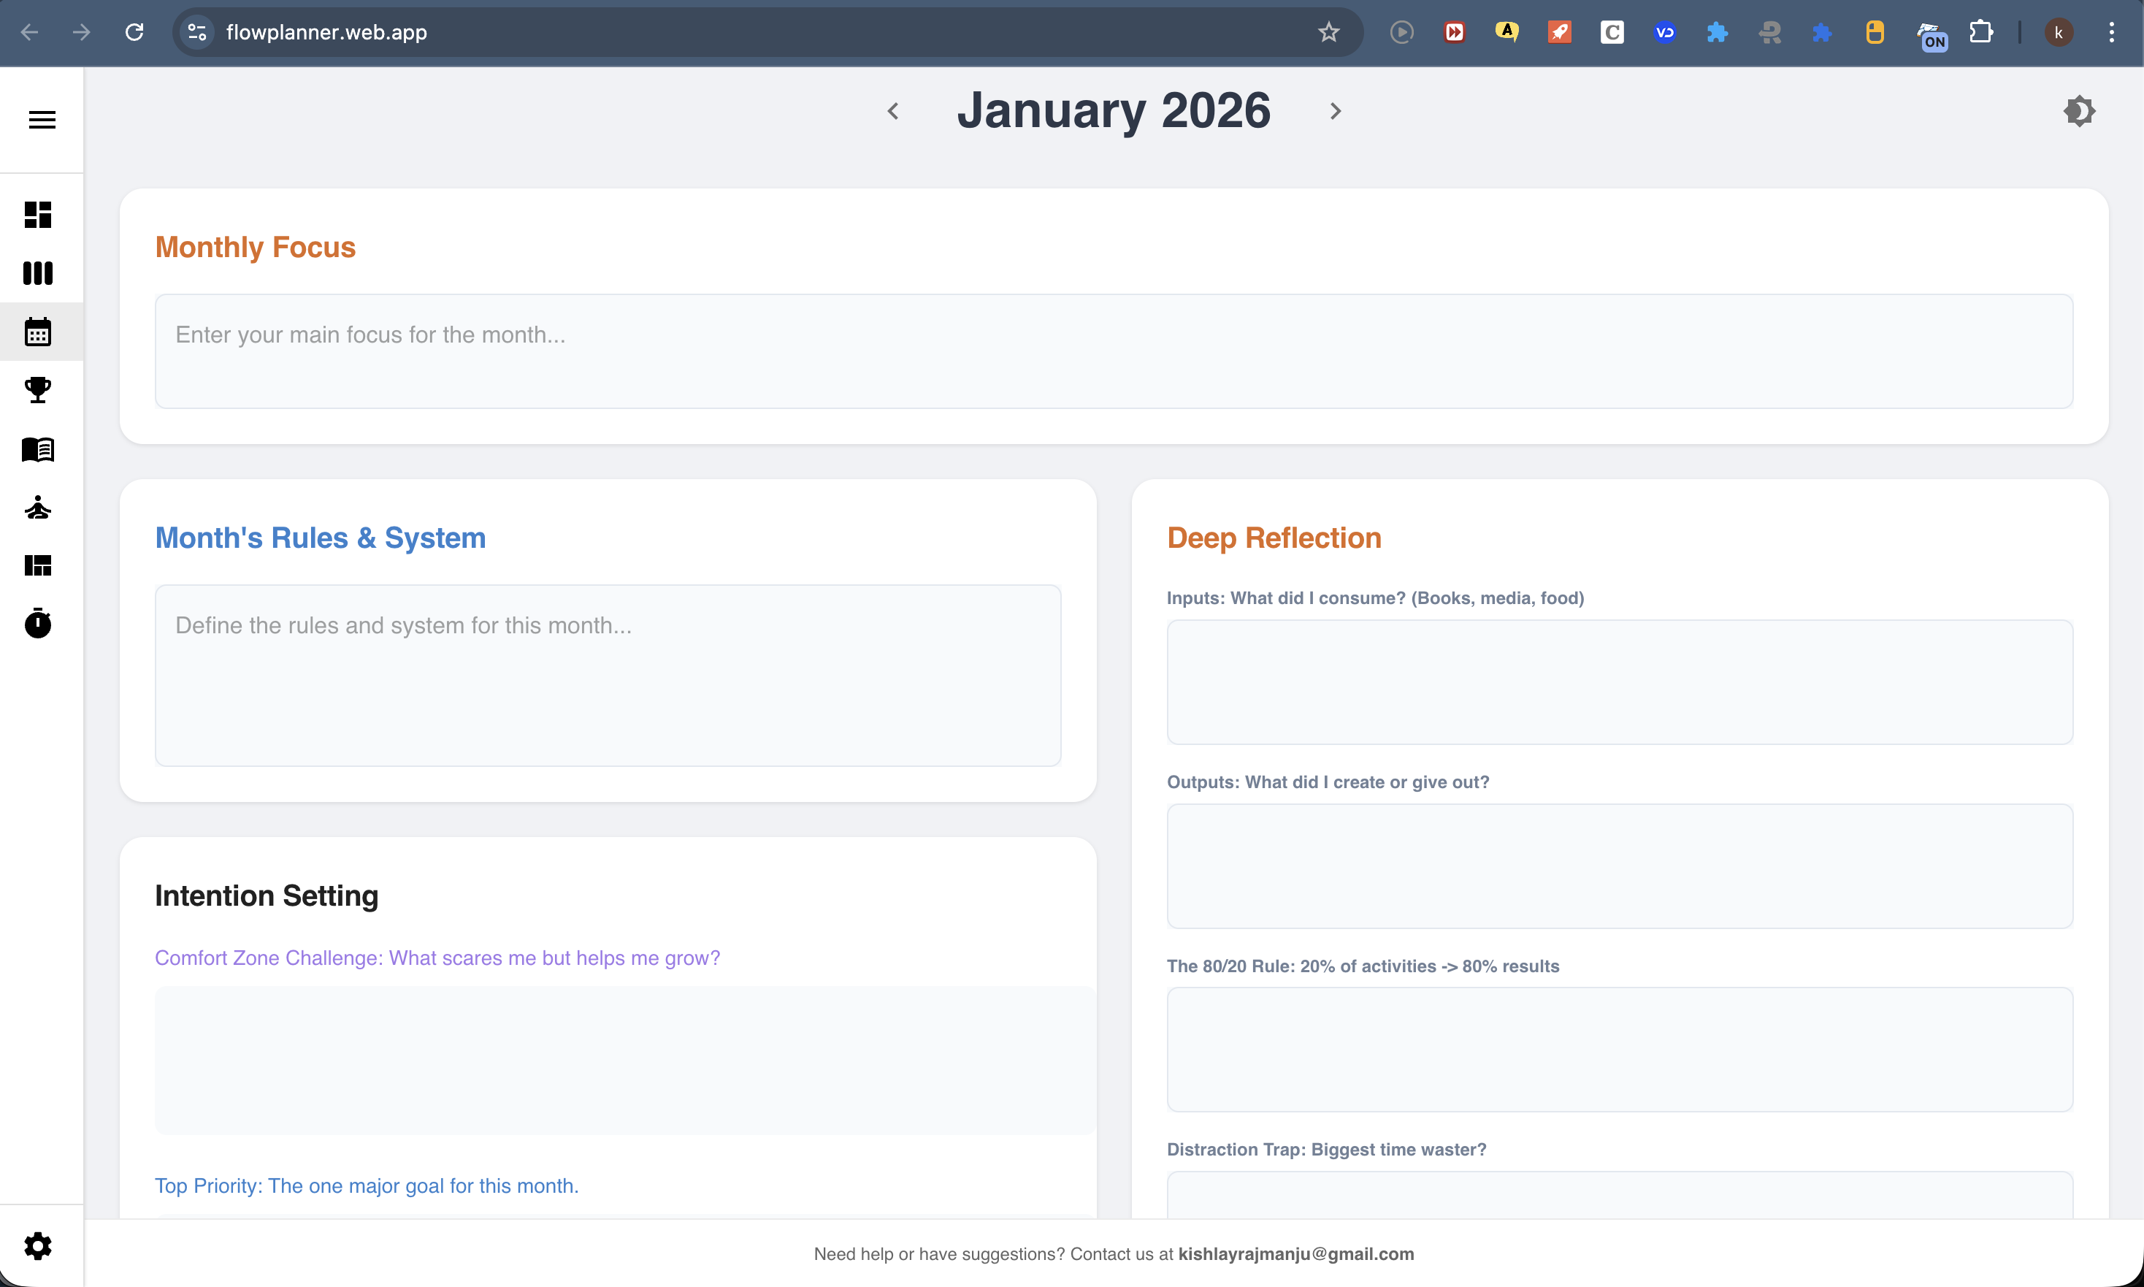
Task: Advance to February using the right chevron
Action: [1334, 110]
